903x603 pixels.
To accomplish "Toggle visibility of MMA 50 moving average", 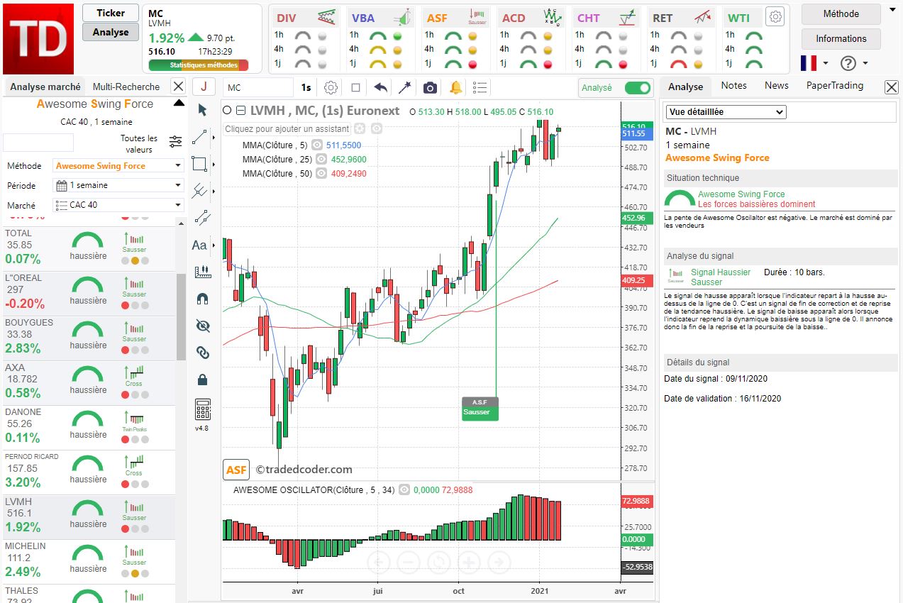I will tap(321, 174).
